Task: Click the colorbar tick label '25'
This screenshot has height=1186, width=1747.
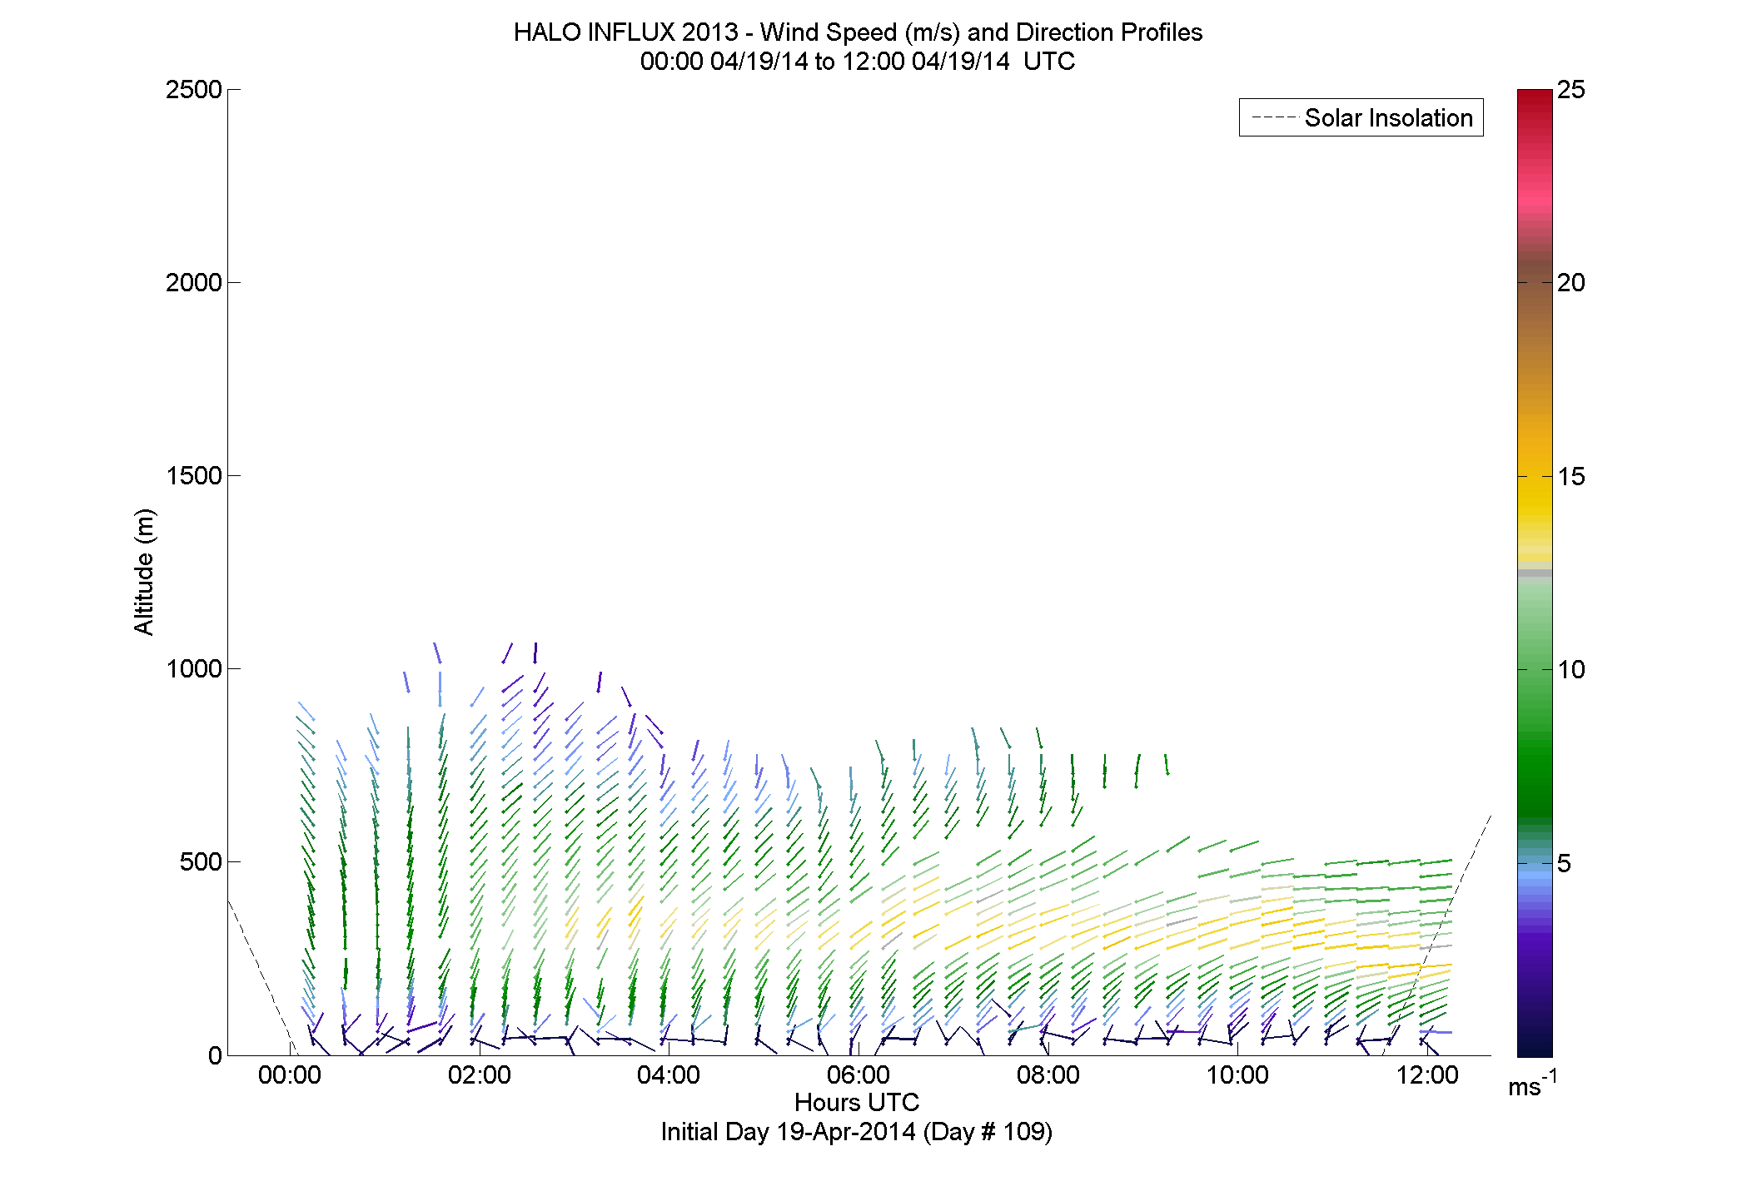Action: 1571,90
